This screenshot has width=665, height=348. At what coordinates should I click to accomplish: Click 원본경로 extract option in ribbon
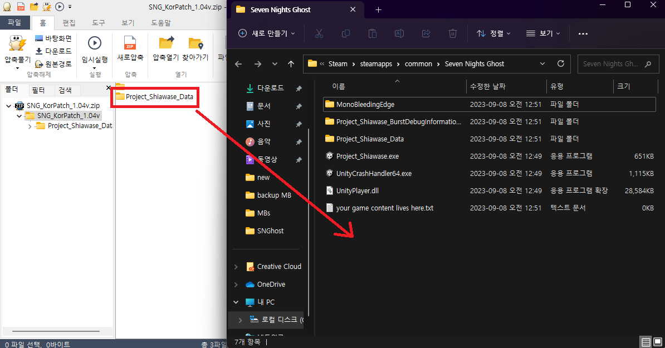point(53,64)
